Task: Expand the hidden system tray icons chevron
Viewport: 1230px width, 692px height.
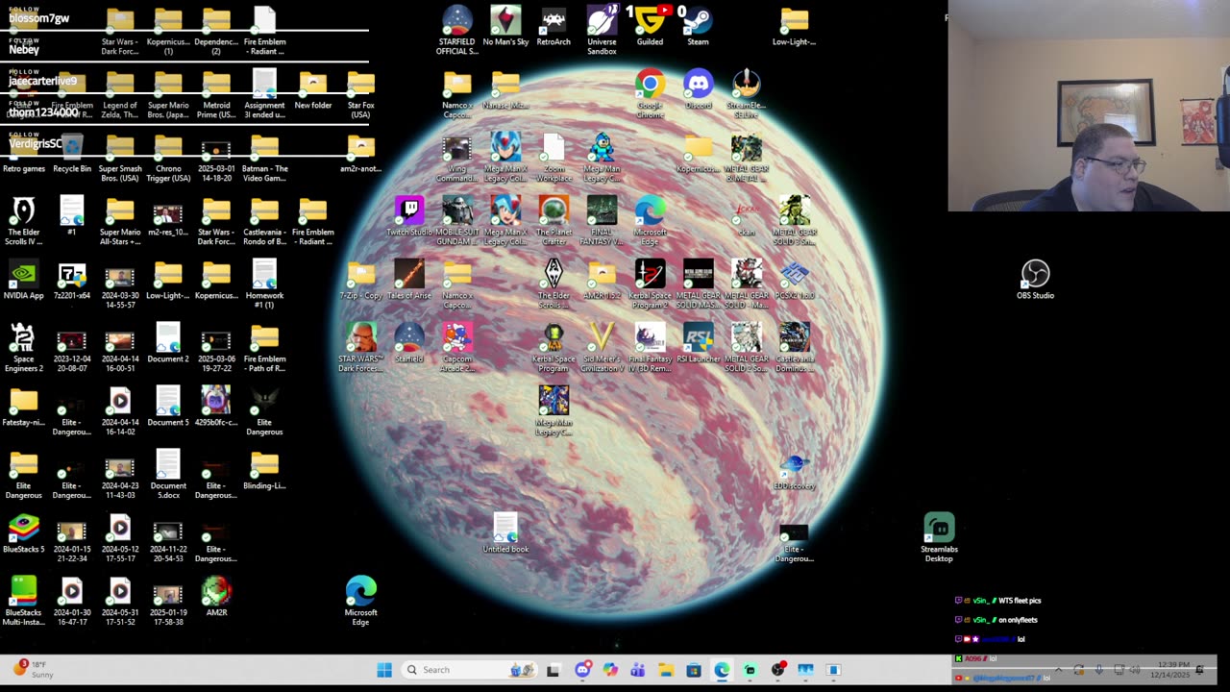Action: (1058, 670)
